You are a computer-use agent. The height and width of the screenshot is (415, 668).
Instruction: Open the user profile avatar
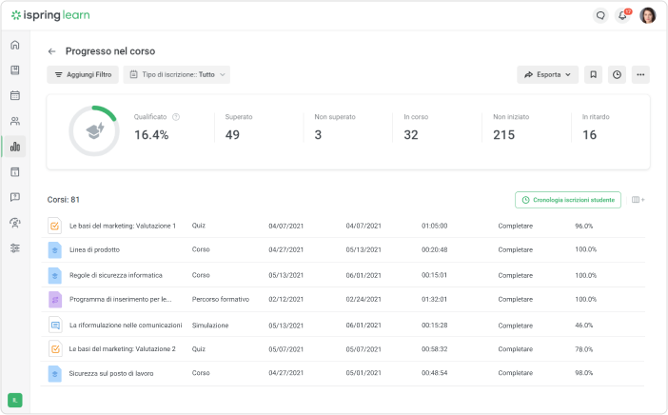click(x=647, y=15)
